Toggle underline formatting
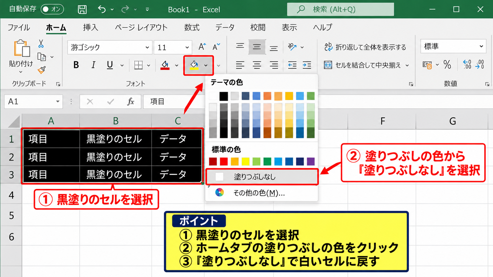The image size is (493, 277). coord(110,65)
